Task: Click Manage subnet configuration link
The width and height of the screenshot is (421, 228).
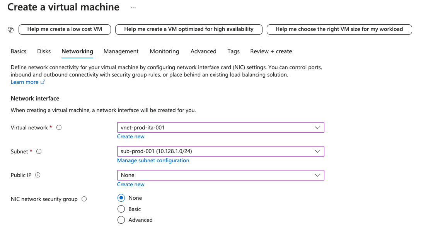Action: coord(153,160)
